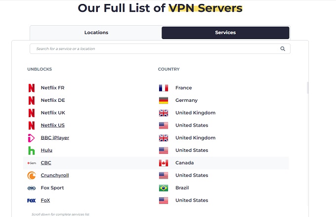Click the Germany country label

tap(186, 100)
